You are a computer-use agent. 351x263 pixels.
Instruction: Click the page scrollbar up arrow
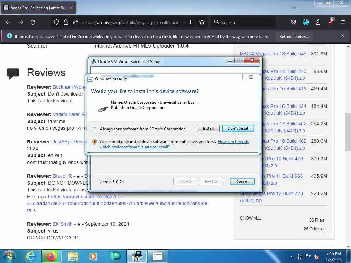click(348, 47)
